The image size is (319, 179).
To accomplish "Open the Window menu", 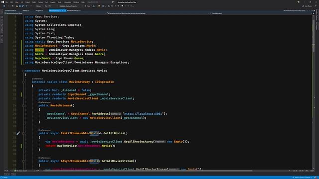I will 76,2.
